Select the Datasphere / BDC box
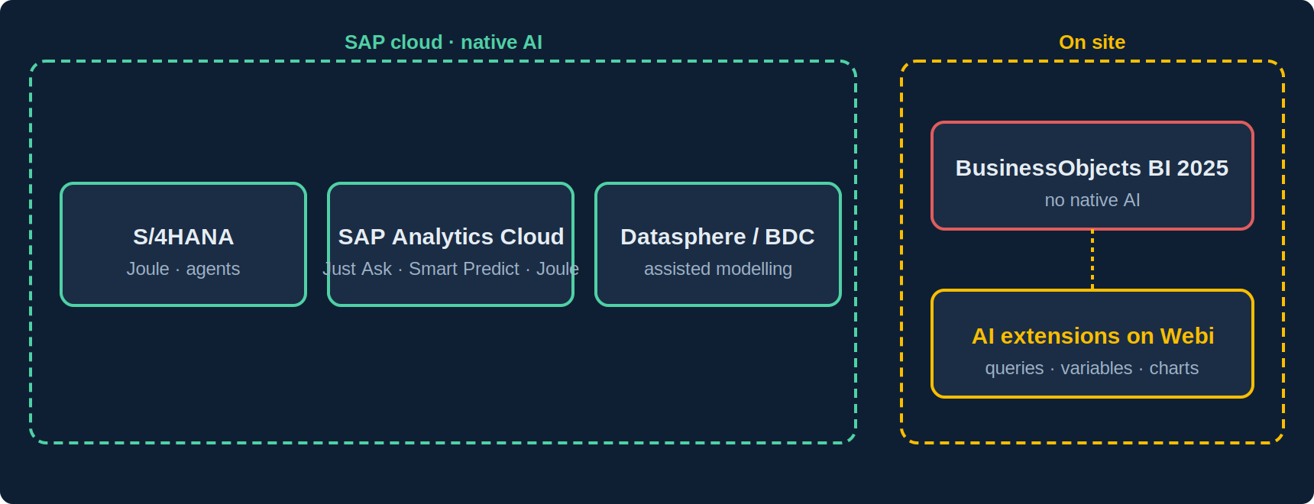1314x504 pixels. [x=718, y=244]
